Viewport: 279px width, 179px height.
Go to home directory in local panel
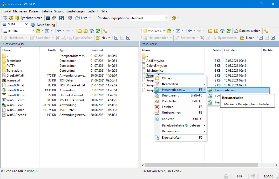92,31
